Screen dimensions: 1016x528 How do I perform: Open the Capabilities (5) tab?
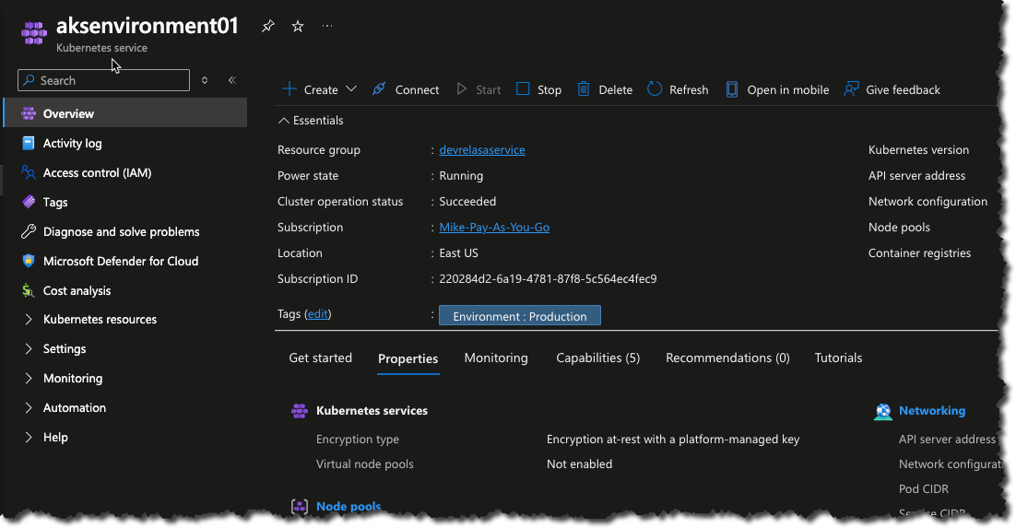click(x=598, y=358)
